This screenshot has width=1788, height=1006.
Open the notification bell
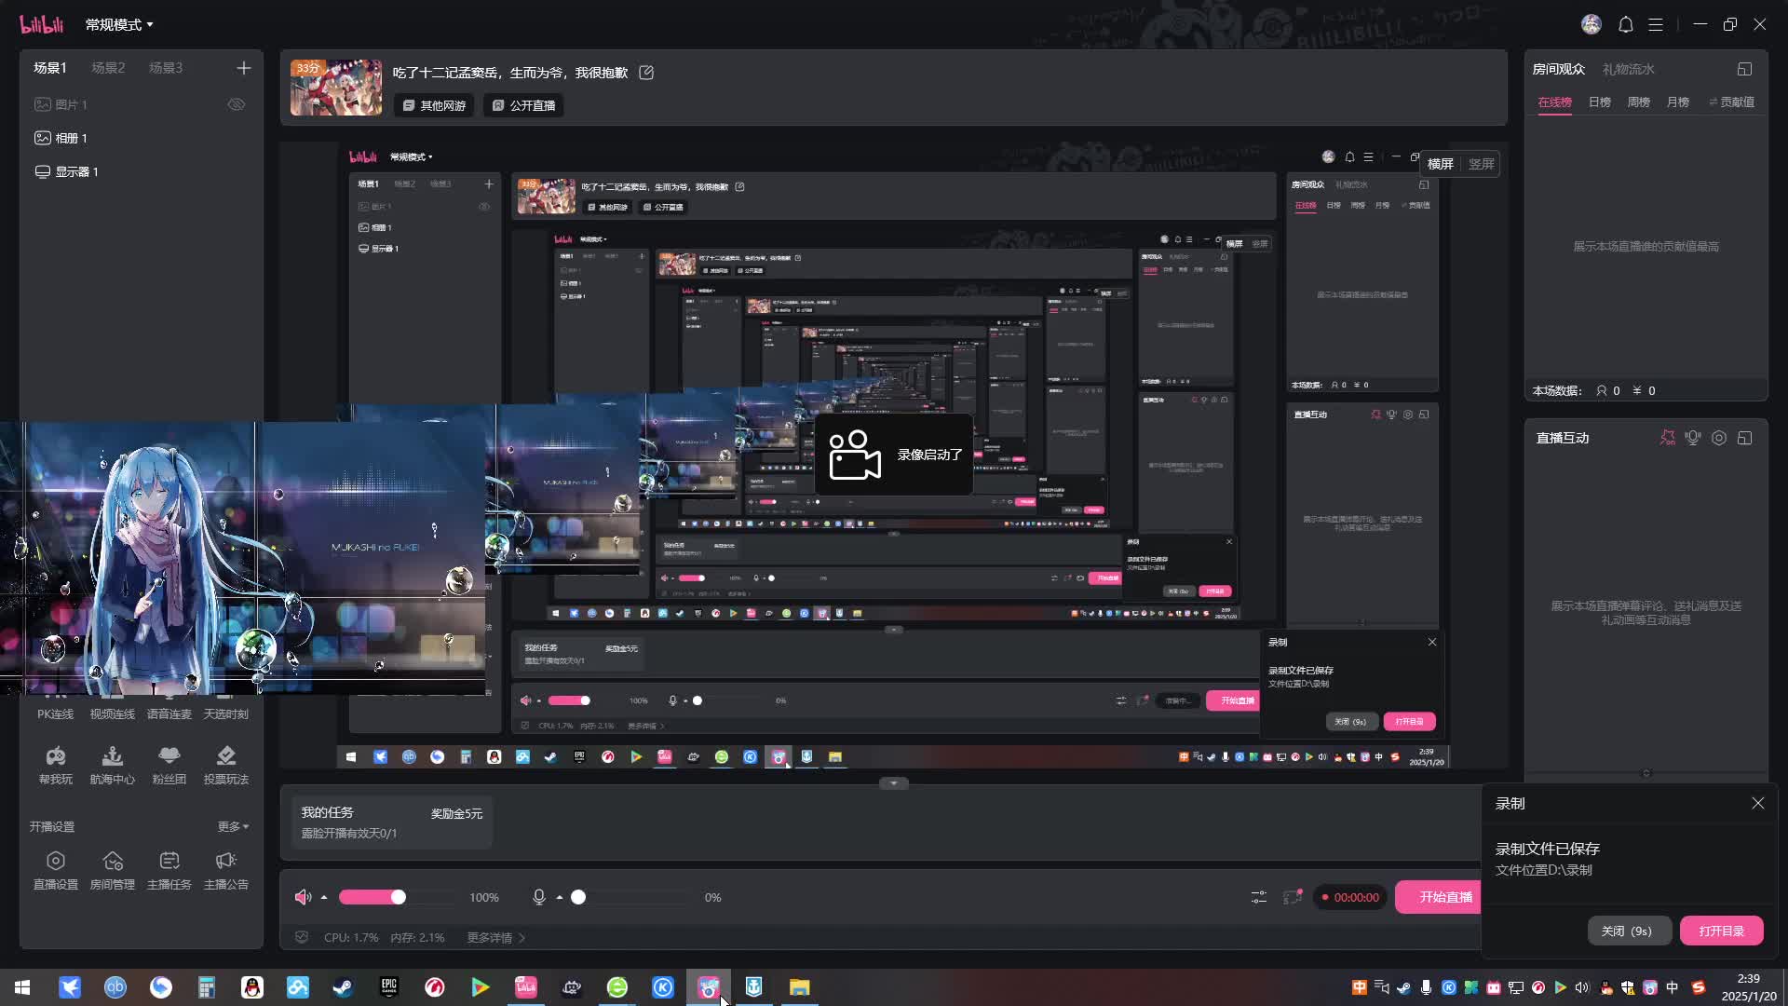[x=1625, y=25]
